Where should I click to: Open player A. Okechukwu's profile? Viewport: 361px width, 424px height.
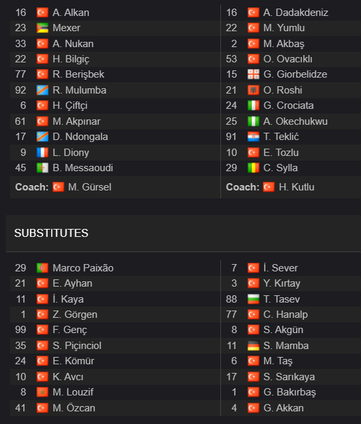coord(295,121)
